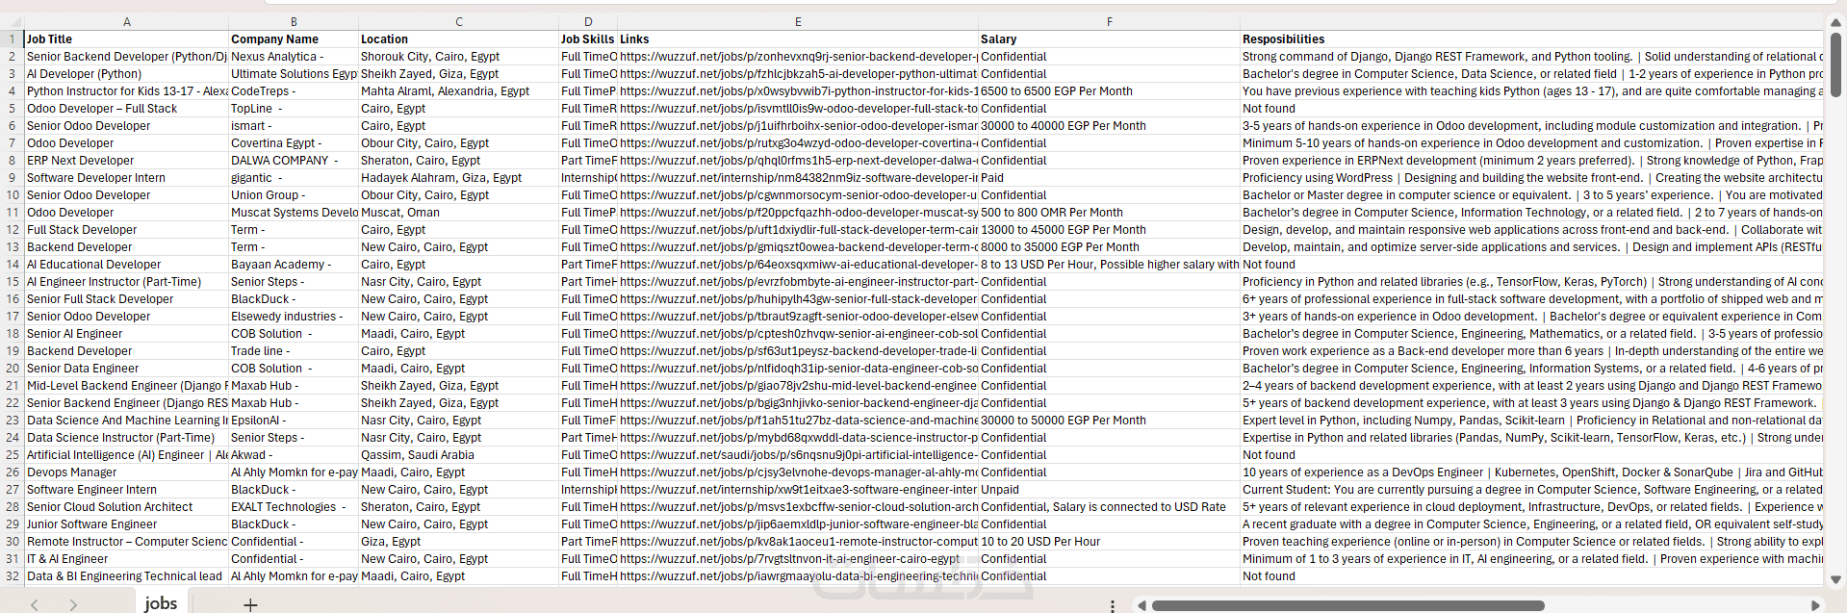Open the devops-manager-al-ahly wuzzuf link
Screen dimensions: 1847x613
[798, 473]
